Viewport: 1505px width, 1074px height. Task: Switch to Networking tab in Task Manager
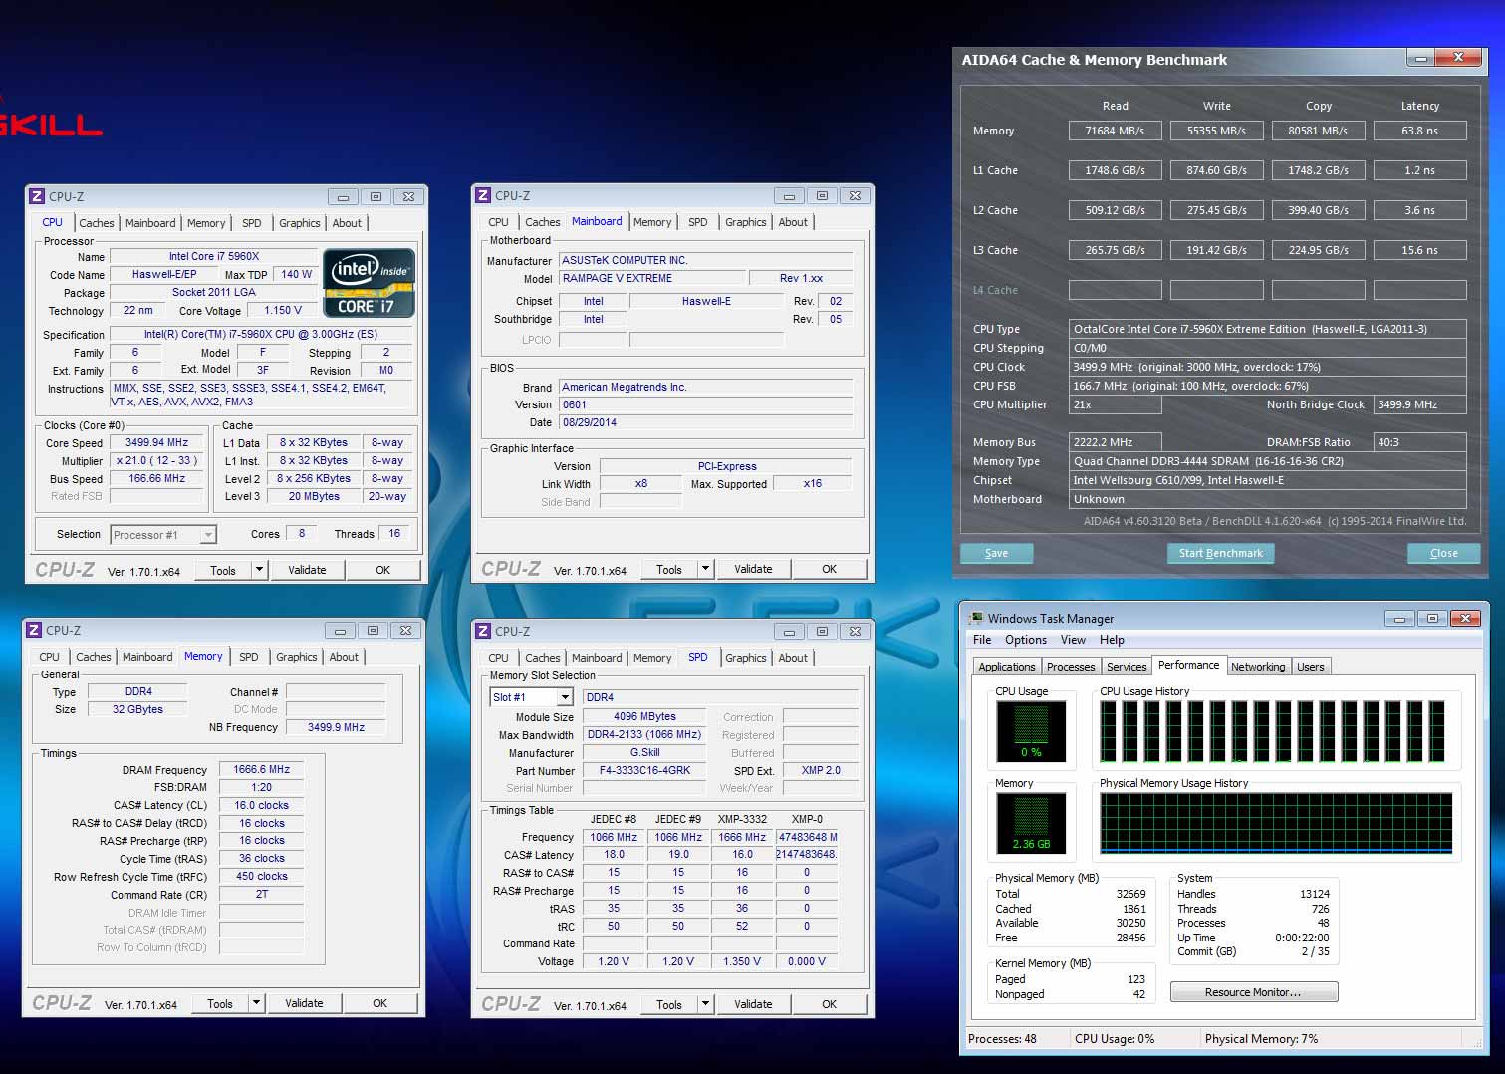pos(1257,667)
